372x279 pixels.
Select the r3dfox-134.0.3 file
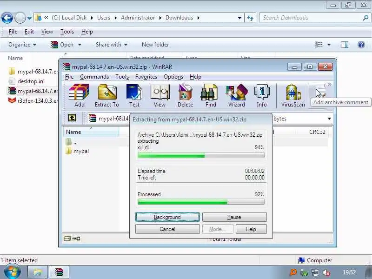click(33, 101)
